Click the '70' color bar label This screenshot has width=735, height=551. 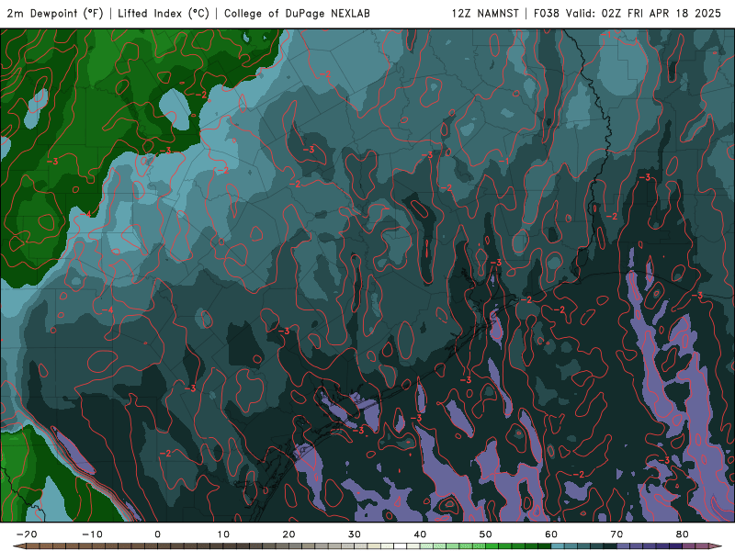click(616, 534)
